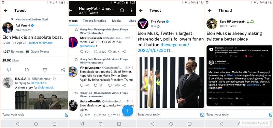Screen dimensions: 273x128
Task: Reply to Avi Yemini's tweet using comment icon
Action: pos(9,70)
